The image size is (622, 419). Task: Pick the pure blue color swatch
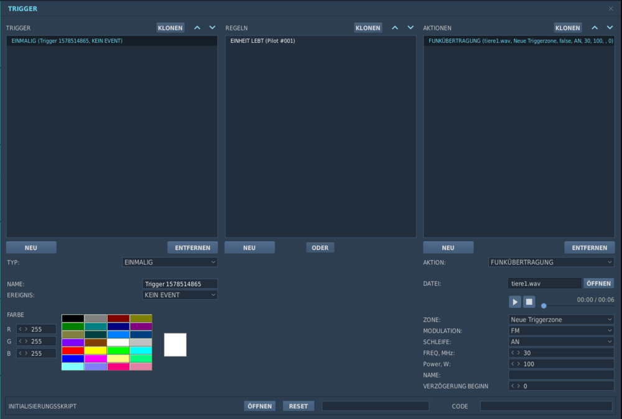click(73, 358)
